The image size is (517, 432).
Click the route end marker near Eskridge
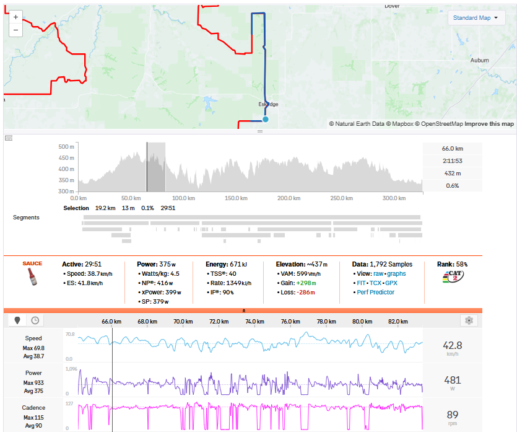[x=265, y=119]
